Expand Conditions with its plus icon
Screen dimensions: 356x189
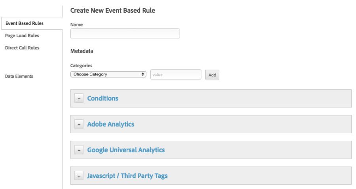pos(79,98)
